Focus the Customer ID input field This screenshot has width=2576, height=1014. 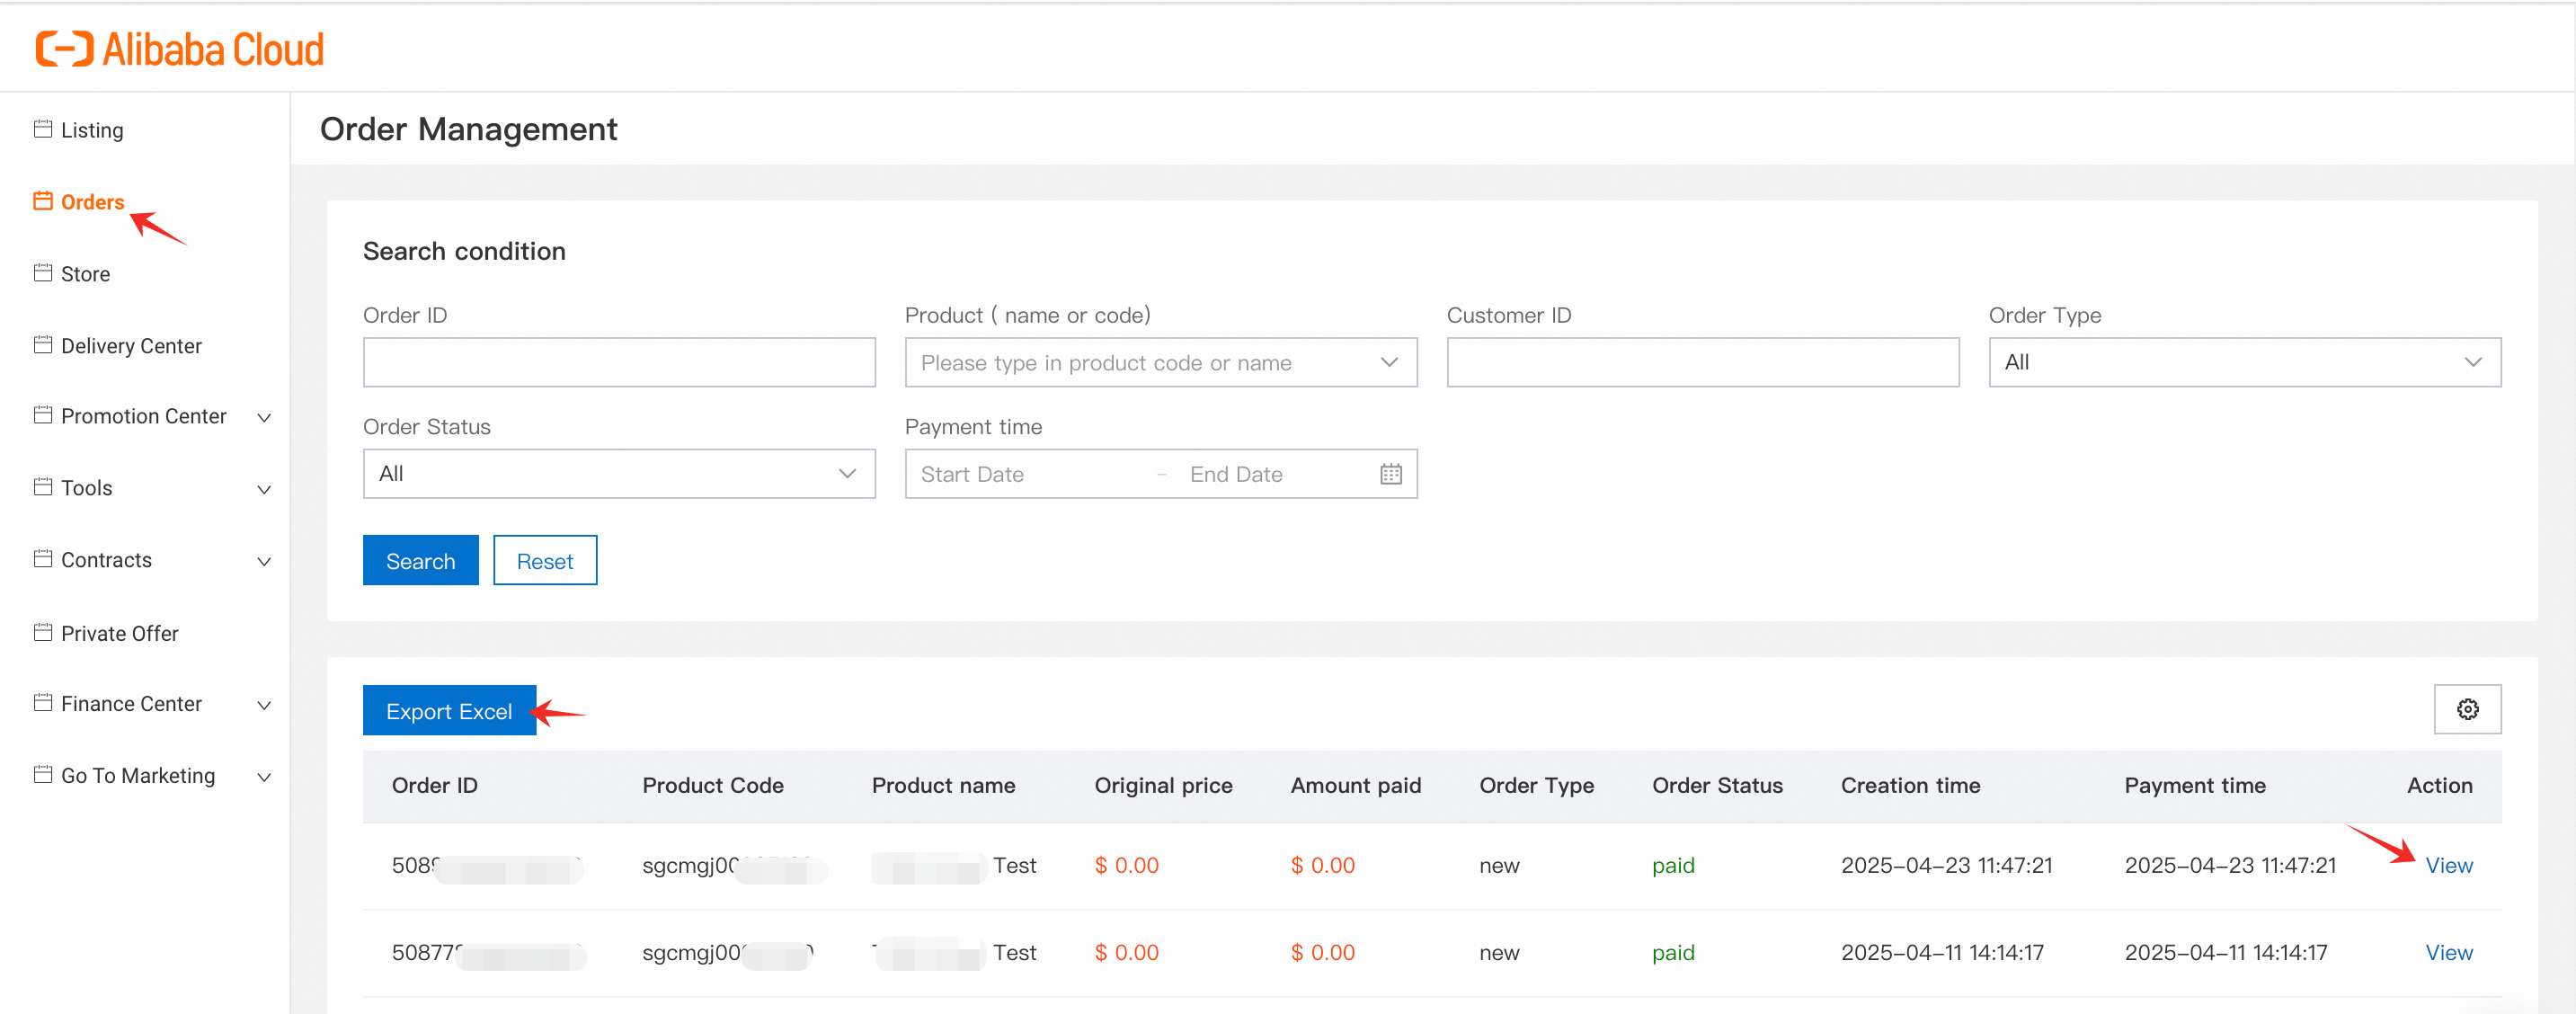coord(1702,362)
